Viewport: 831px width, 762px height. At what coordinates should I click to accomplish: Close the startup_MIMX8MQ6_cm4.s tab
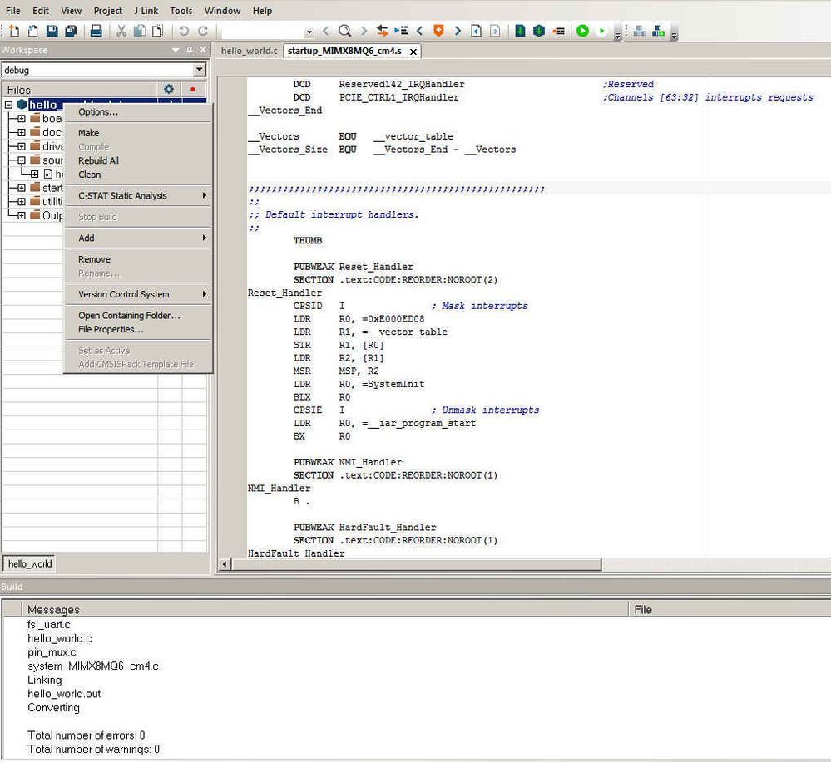tap(413, 52)
